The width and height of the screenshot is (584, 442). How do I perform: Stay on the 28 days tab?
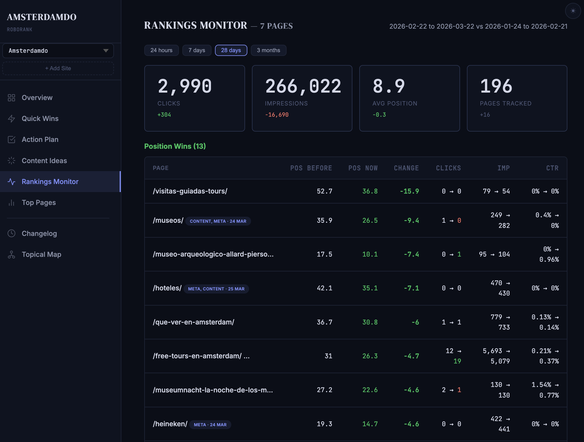[231, 50]
